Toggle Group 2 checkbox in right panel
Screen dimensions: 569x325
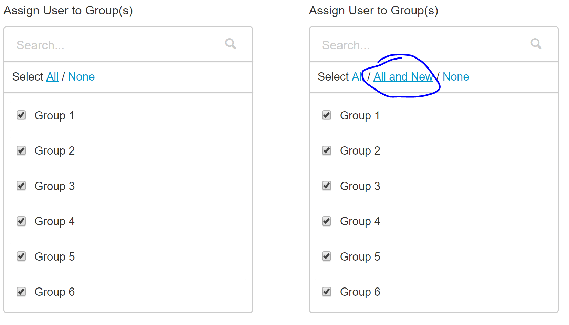(327, 150)
